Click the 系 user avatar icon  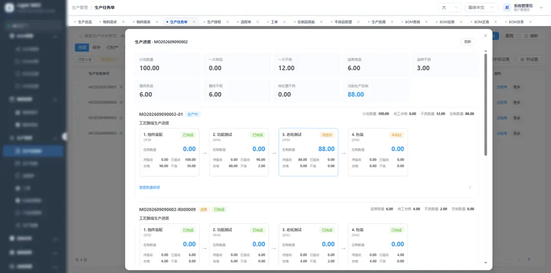point(507,7)
